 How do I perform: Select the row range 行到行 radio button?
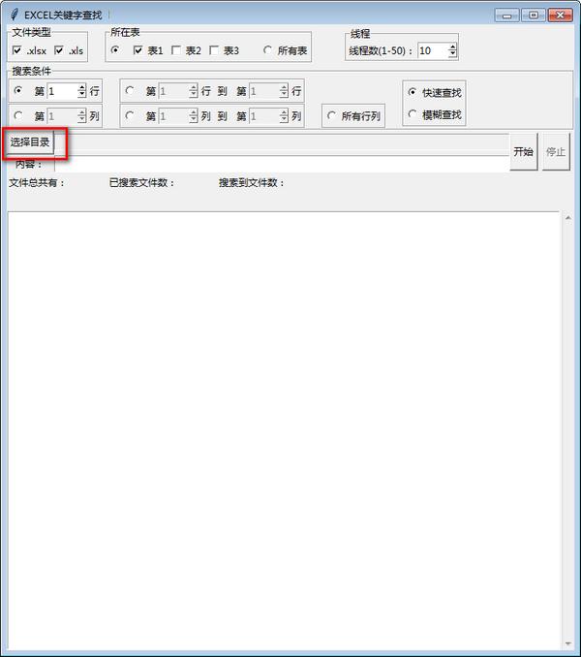pos(130,90)
